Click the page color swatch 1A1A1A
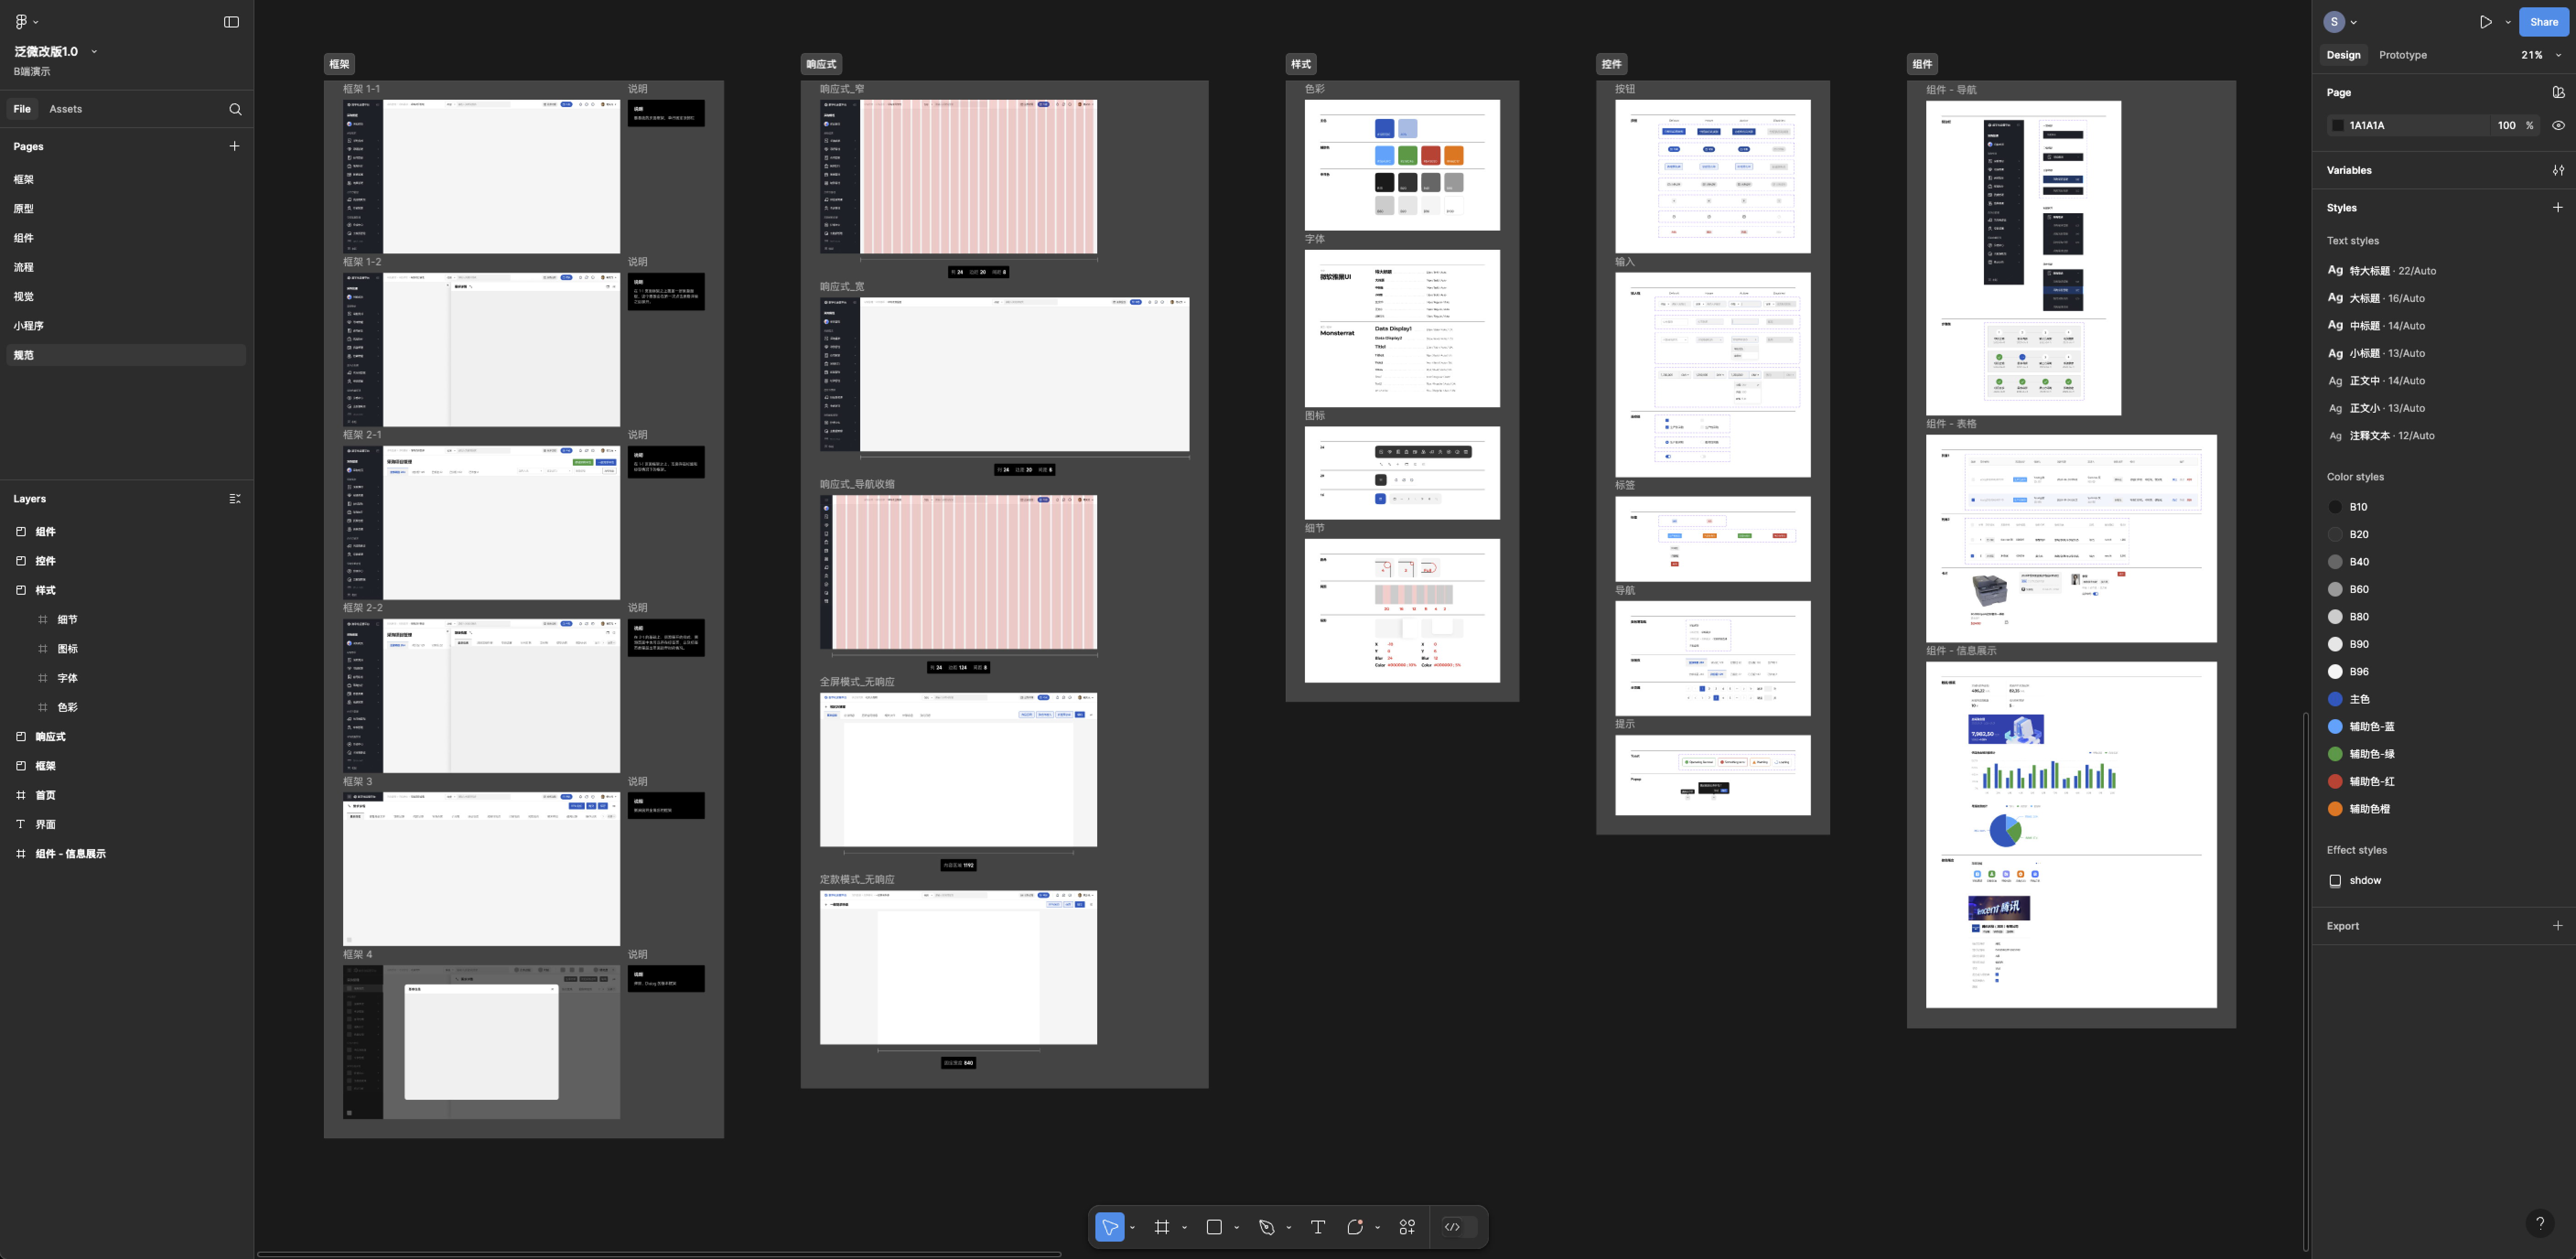The width and height of the screenshot is (2576, 1259). (x=2338, y=125)
